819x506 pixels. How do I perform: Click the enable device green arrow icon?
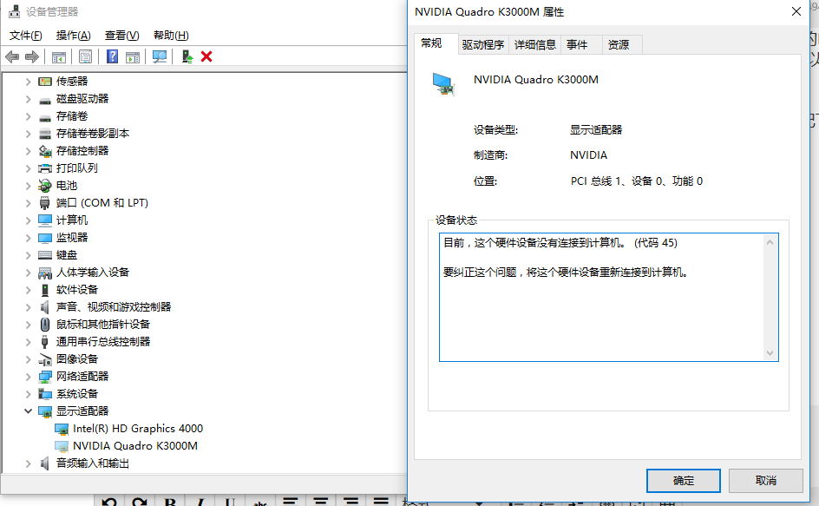click(x=187, y=56)
